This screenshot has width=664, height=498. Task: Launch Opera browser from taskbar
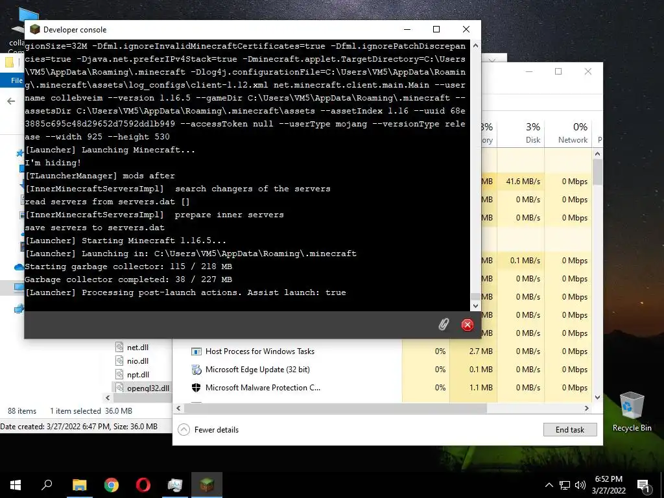(143, 485)
